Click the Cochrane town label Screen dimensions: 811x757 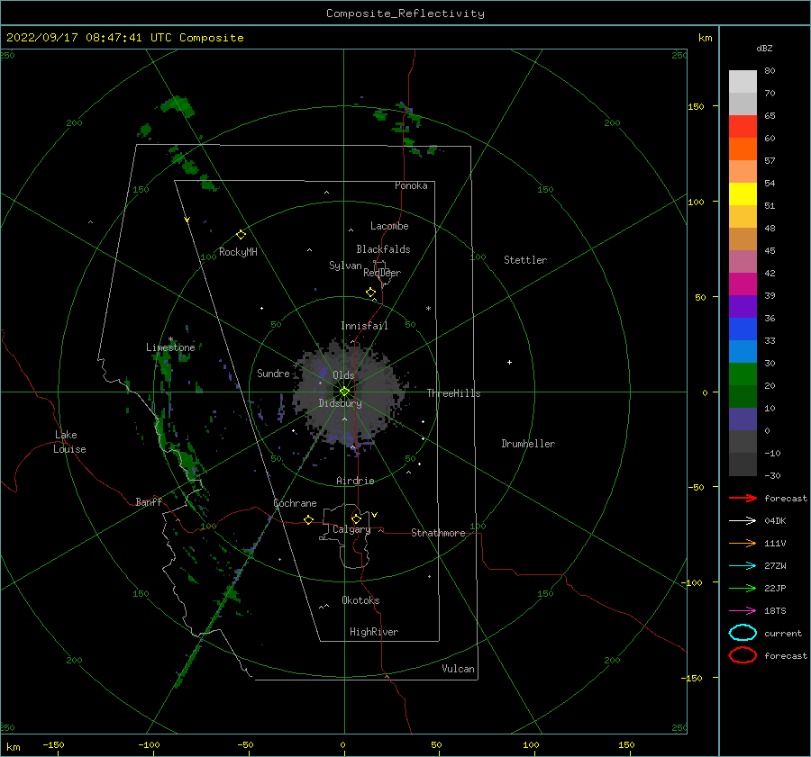click(x=295, y=503)
